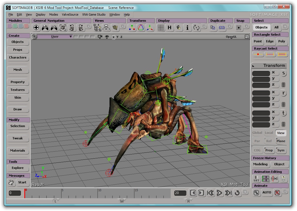Screen dimensions: 297x211
Task: Click the Poly rectangle select button
Action: tap(282, 41)
